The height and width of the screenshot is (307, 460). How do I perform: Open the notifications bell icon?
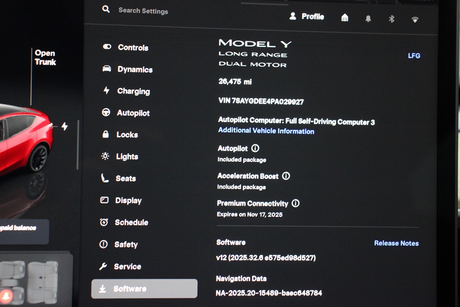click(368, 19)
